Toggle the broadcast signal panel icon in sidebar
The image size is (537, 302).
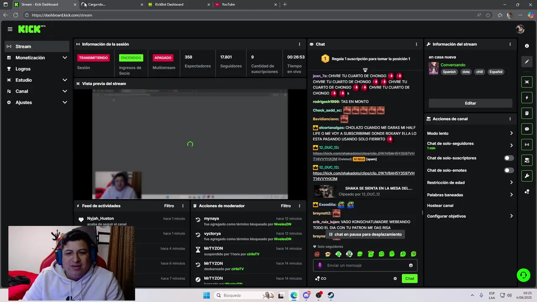(x=527, y=145)
